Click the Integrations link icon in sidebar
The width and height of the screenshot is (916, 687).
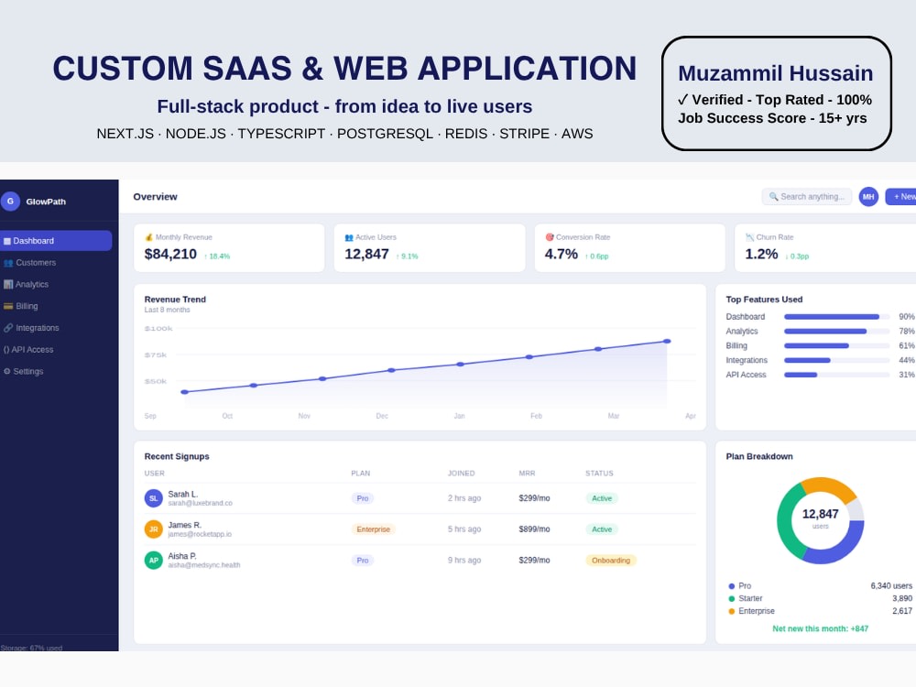pos(8,328)
